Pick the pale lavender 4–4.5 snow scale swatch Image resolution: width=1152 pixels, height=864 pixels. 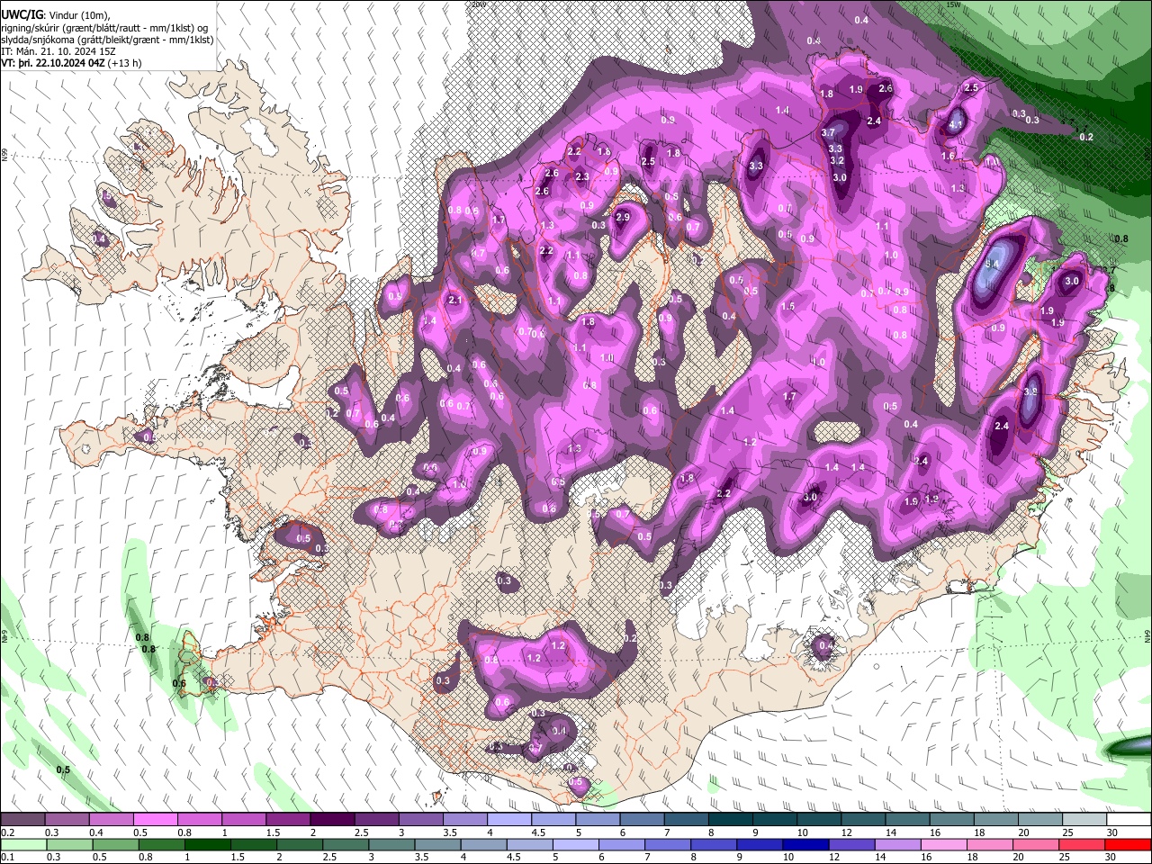[508, 820]
